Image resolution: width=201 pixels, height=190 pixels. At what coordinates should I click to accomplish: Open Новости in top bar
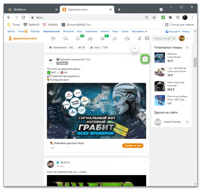[105, 31]
